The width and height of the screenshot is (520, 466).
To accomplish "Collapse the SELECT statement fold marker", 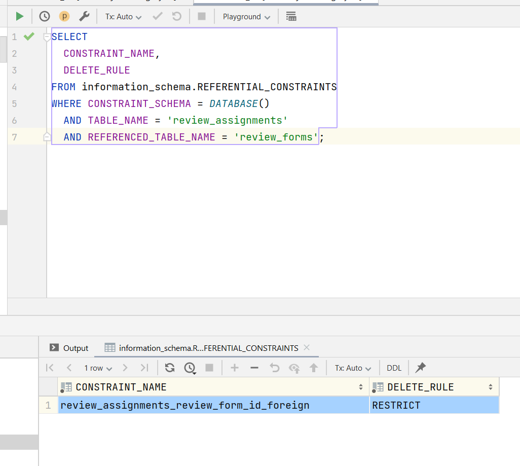I will [x=47, y=37].
